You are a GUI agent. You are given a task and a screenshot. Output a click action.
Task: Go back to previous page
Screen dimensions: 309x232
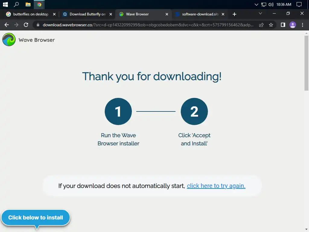pyautogui.click(x=7, y=25)
